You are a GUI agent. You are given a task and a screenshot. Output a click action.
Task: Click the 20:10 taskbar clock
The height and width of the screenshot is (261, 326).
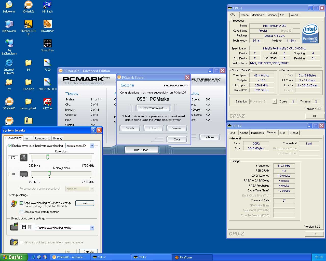click(319, 257)
